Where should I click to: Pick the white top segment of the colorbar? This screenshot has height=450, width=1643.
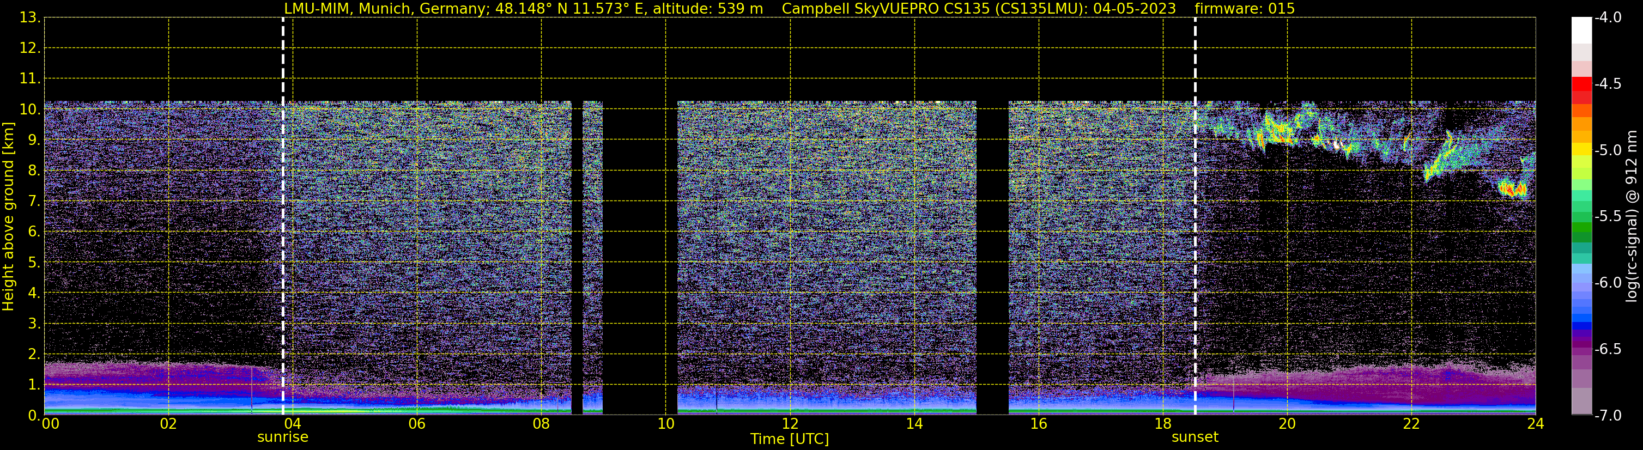click(1582, 30)
